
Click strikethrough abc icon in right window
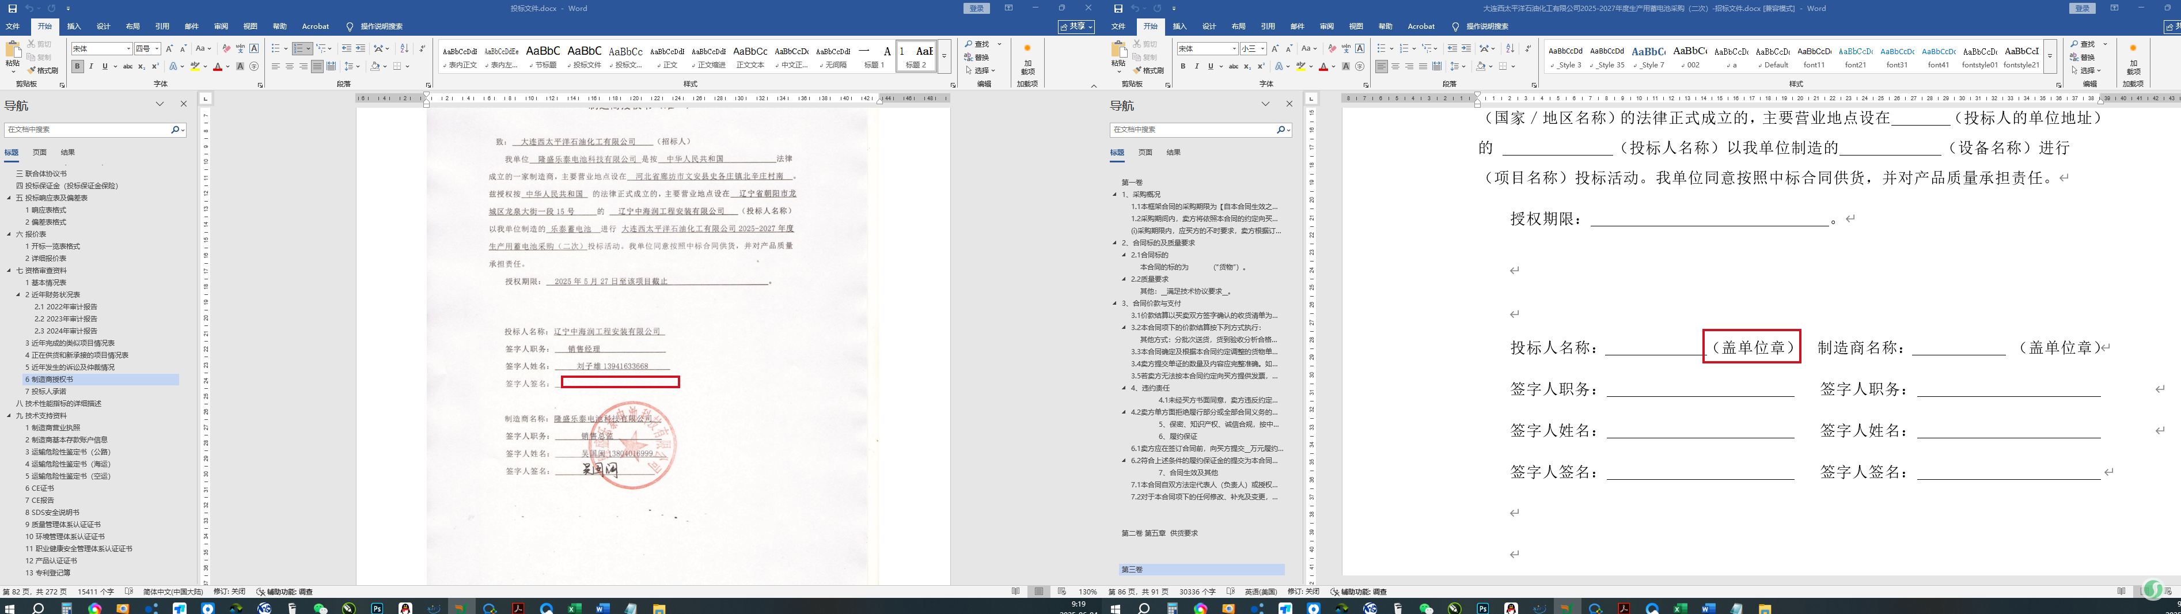point(1234,66)
